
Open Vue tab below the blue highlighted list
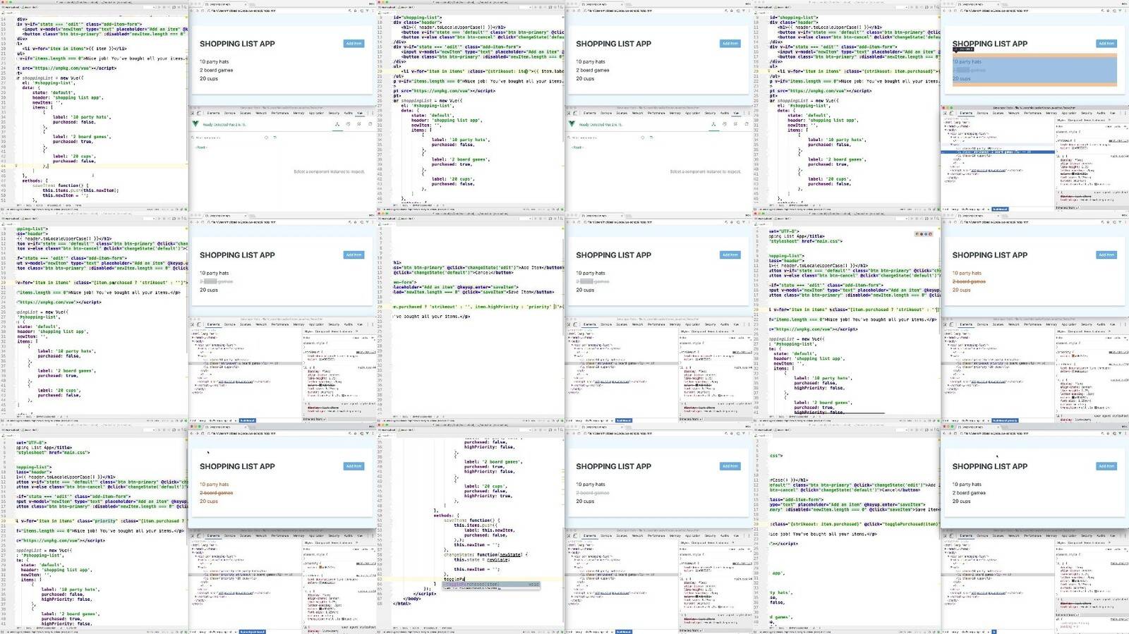tap(1112, 113)
